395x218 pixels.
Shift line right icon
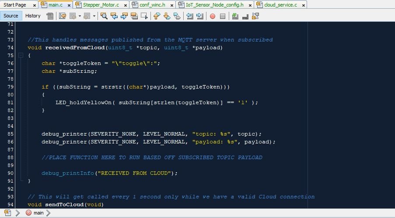click(x=200, y=16)
